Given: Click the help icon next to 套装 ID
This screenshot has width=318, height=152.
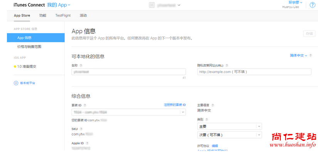Looking at the screenshot, I should point(85,105).
